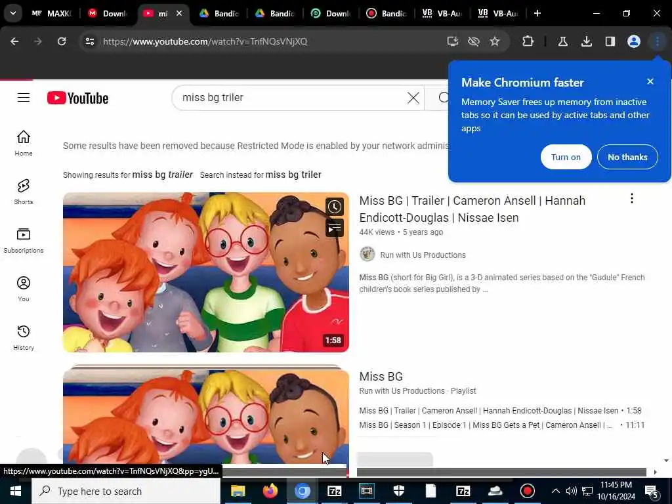
Task: Open Run with Us Productions channel link
Action: pos(423,255)
